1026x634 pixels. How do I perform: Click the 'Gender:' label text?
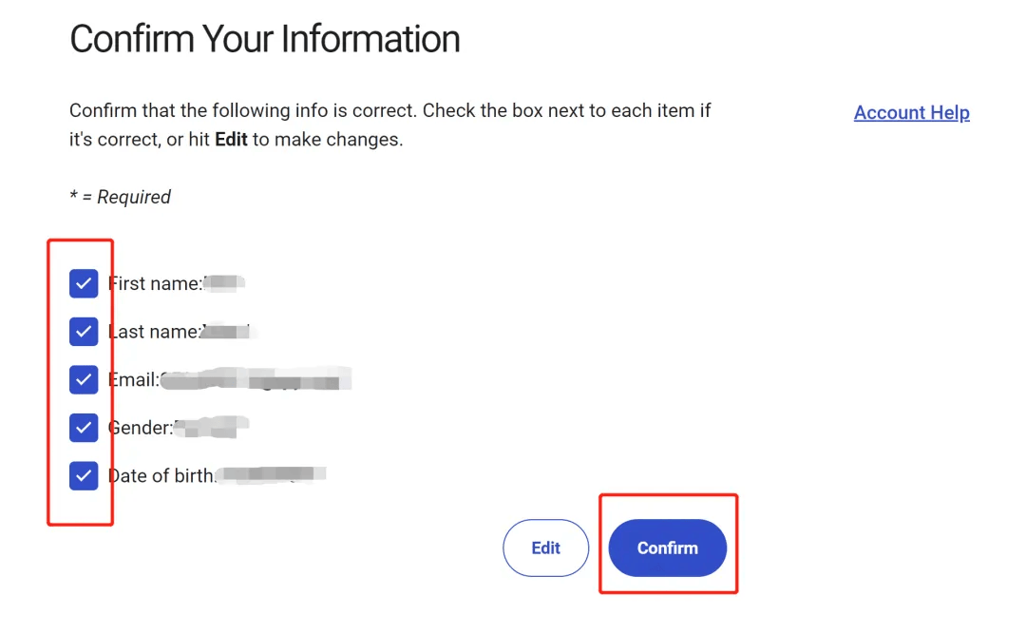(141, 428)
